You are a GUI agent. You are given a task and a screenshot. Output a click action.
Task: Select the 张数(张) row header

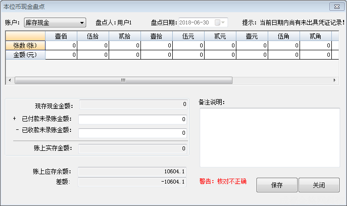[x=25, y=45]
